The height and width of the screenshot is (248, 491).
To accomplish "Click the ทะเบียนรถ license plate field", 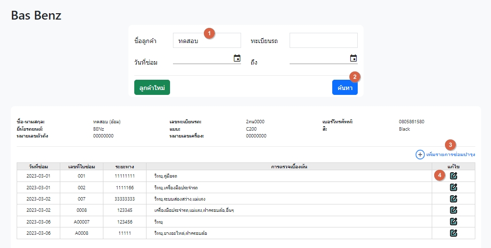I will tap(323, 41).
